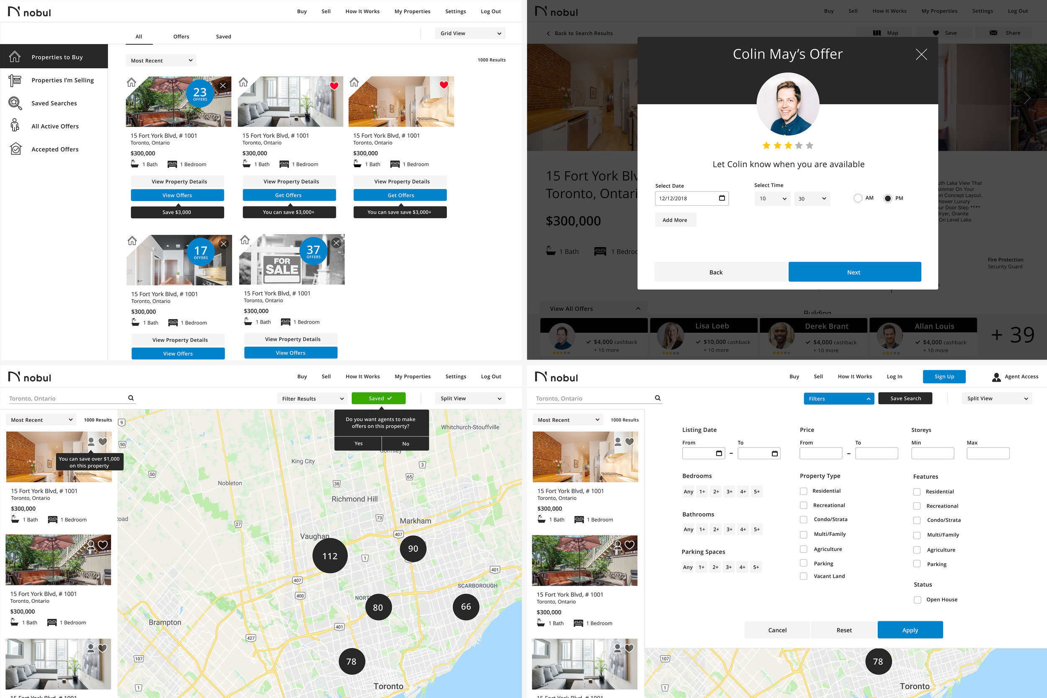Screen dimensions: 1047x698
Task: Open Grid View dropdown
Action: coord(470,34)
